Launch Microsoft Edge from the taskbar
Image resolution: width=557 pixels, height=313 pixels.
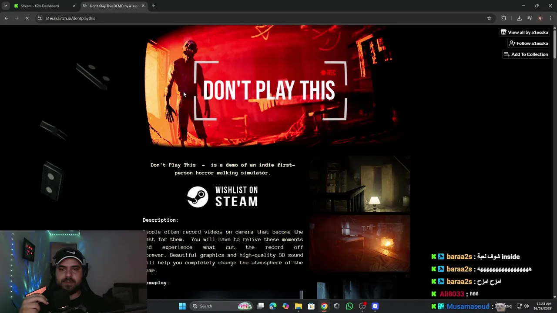pos(273,306)
